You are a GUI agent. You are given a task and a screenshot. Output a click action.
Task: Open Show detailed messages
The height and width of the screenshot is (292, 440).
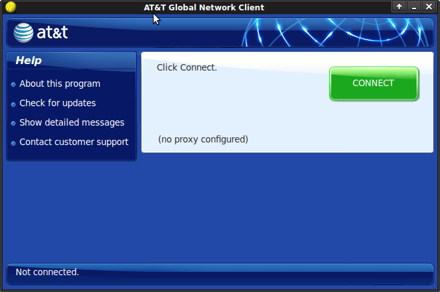pyautogui.click(x=72, y=122)
